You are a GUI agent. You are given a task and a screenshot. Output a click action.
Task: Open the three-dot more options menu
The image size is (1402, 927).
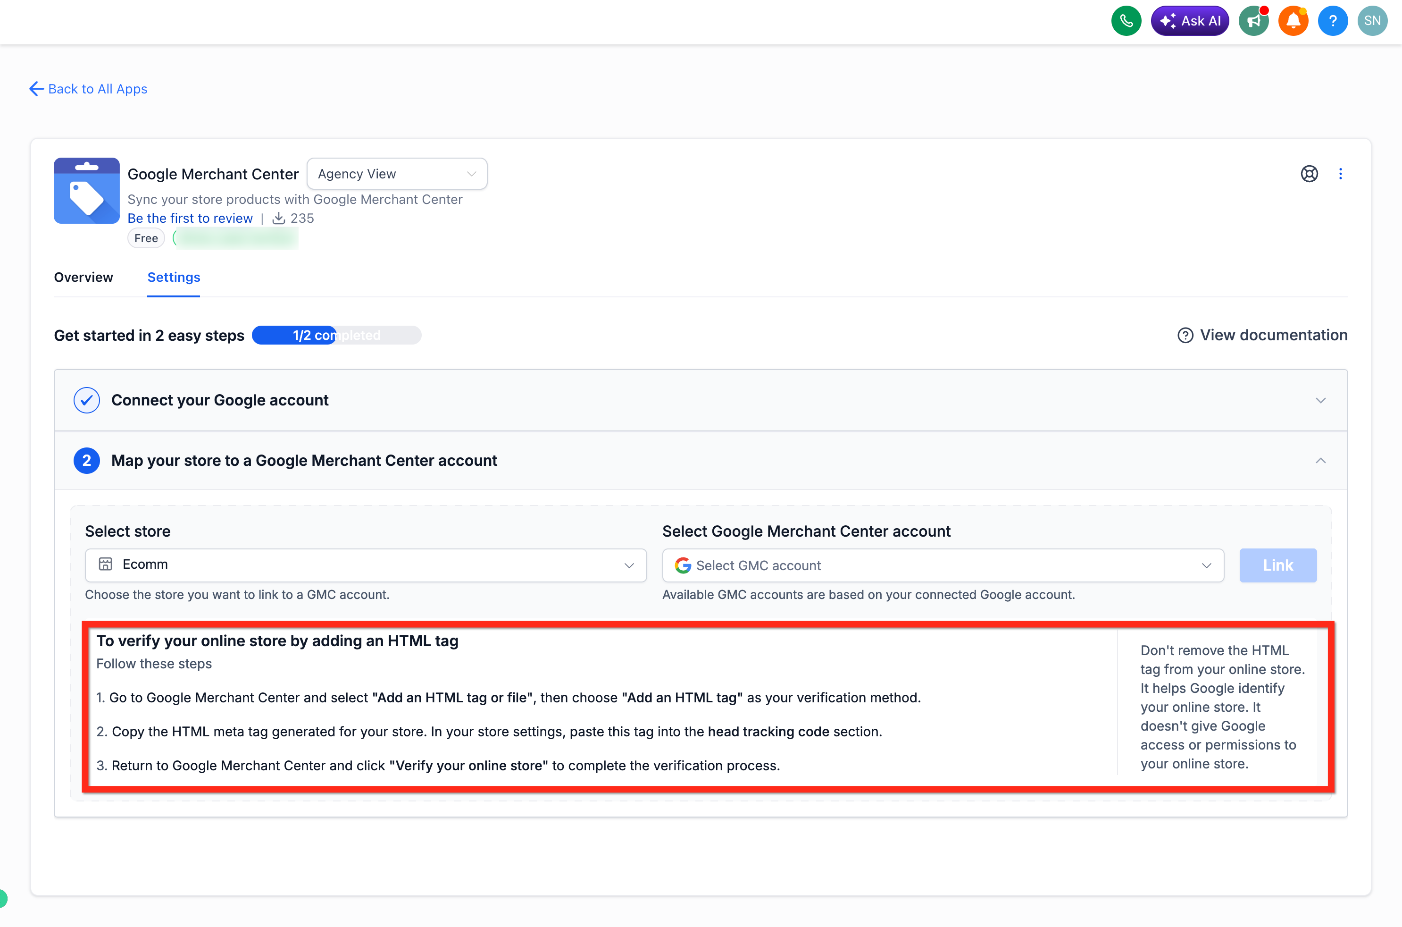tap(1341, 174)
